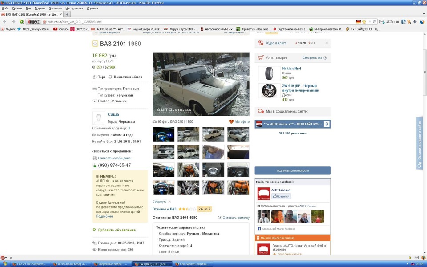Viewport: 427px width, 267px height.
Task: Open the list all tabs dropdown arrow
Action: click(424, 14)
